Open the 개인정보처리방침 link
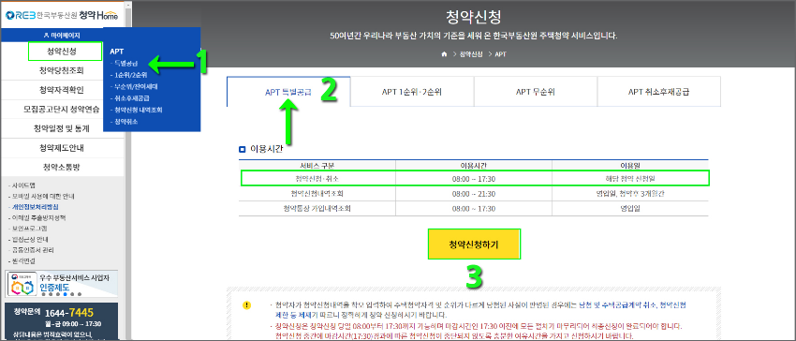The width and height of the screenshot is (796, 341). click(34, 207)
